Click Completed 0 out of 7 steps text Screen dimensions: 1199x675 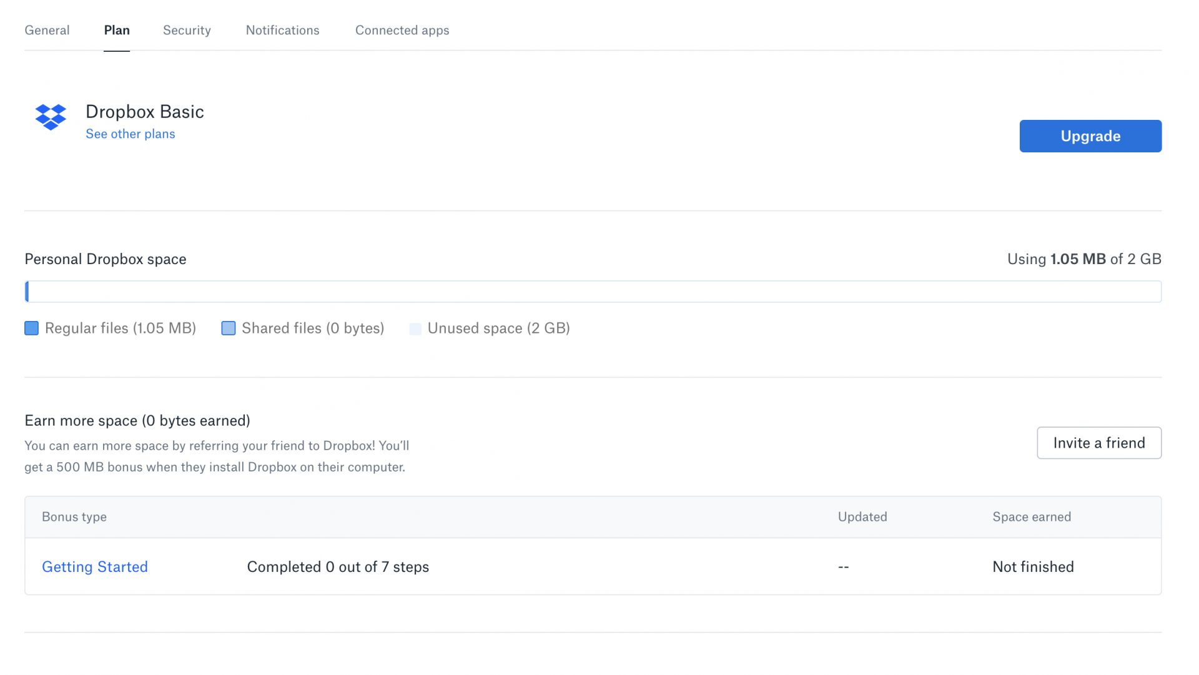(338, 566)
